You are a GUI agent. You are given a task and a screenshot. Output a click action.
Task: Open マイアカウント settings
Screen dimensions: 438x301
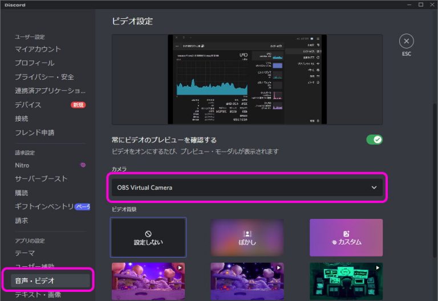point(38,49)
